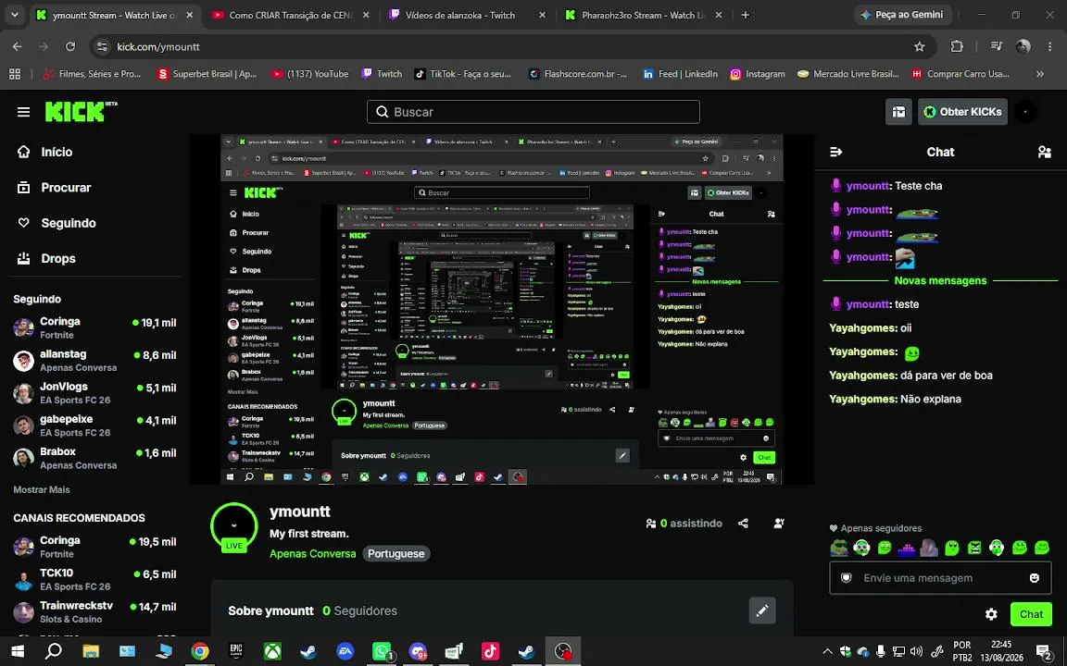Click the ymountt LIVE avatar
The image size is (1067, 666).
[234, 527]
